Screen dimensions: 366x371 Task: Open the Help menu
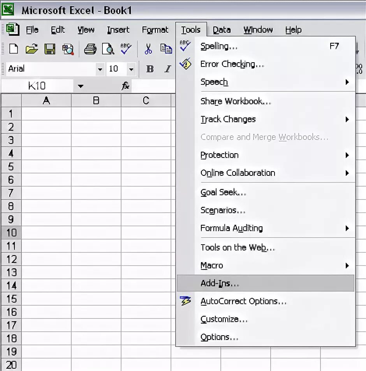pos(293,30)
